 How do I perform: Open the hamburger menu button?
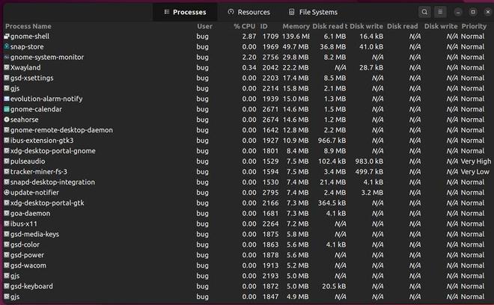coord(440,12)
